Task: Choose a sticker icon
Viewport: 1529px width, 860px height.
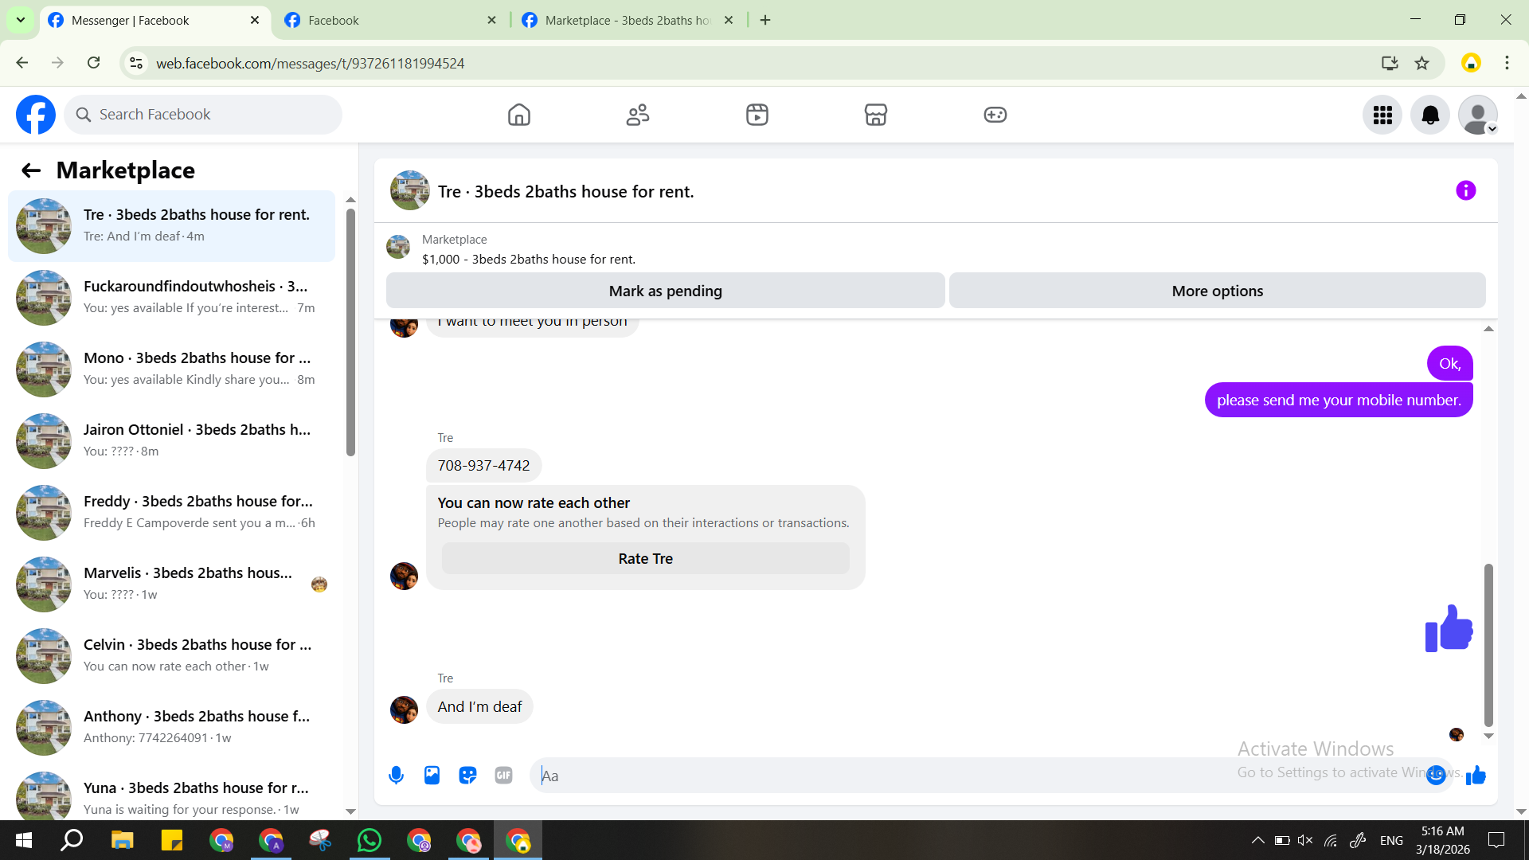Action: click(467, 775)
